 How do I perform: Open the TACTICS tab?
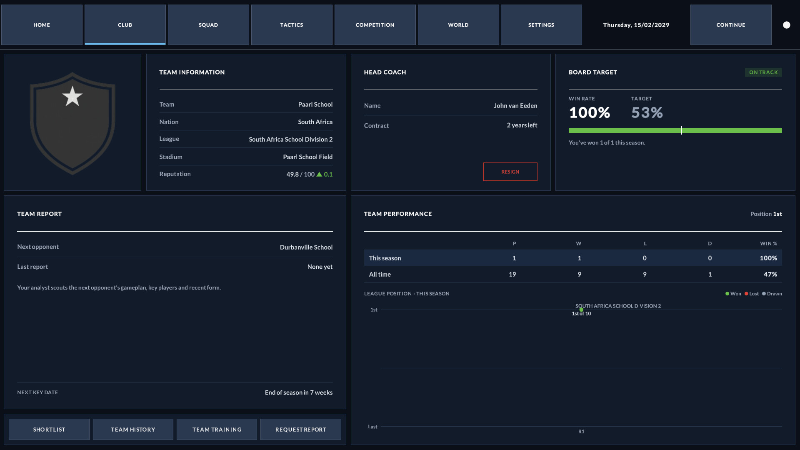pos(292,25)
